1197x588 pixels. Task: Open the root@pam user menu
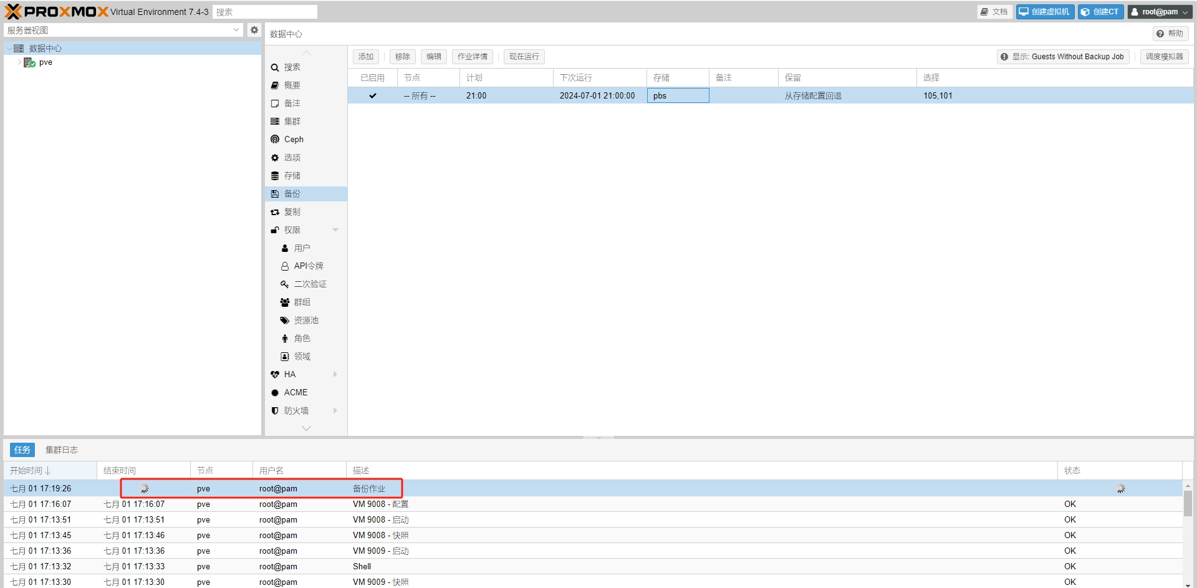[1160, 12]
